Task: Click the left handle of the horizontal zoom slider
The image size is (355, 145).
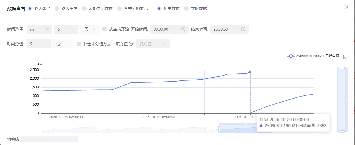Action: [219, 129]
